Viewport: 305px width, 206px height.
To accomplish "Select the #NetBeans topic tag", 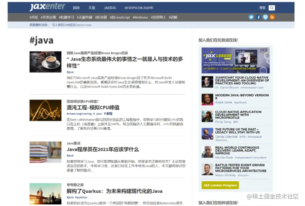I will click(x=140, y=17).
